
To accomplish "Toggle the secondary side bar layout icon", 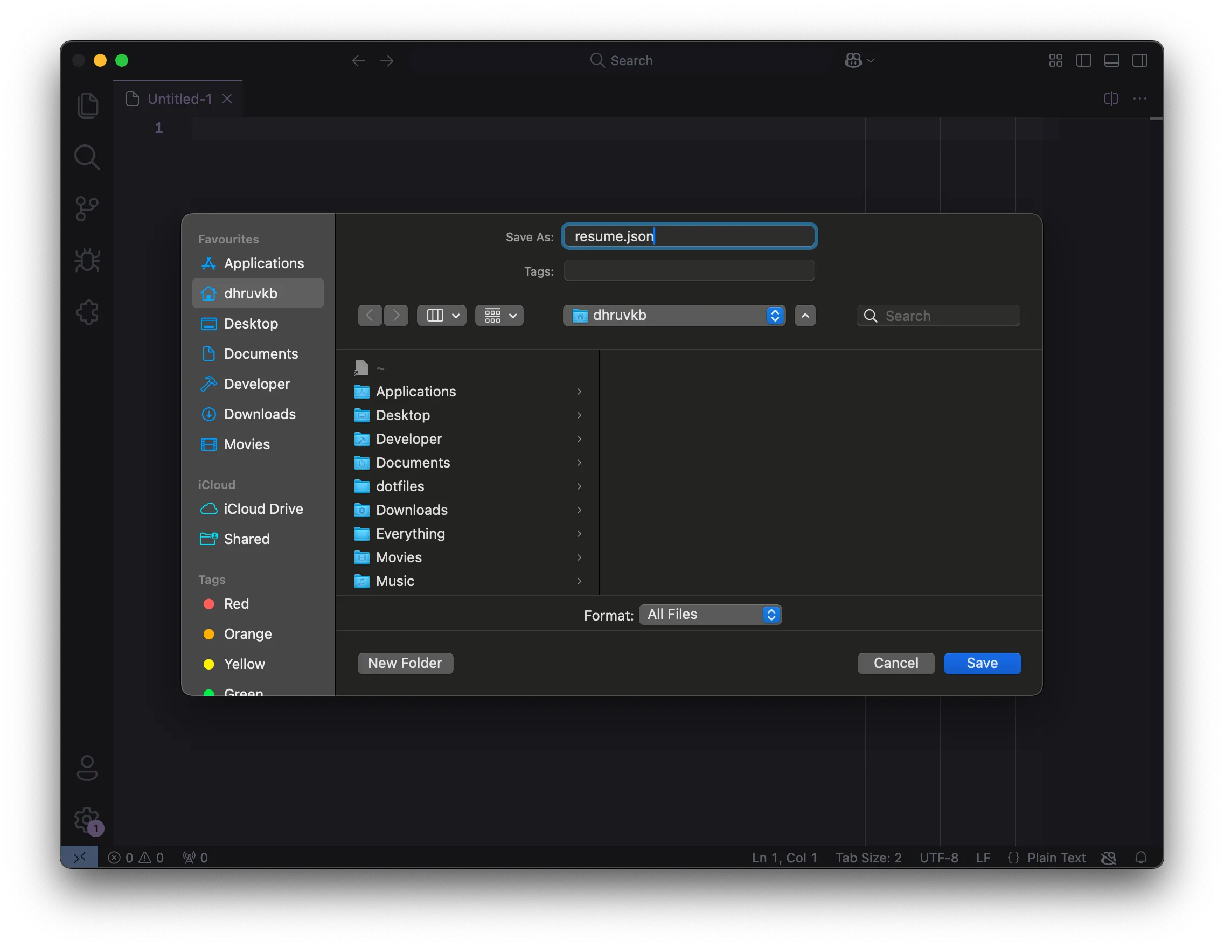I will [x=1139, y=60].
